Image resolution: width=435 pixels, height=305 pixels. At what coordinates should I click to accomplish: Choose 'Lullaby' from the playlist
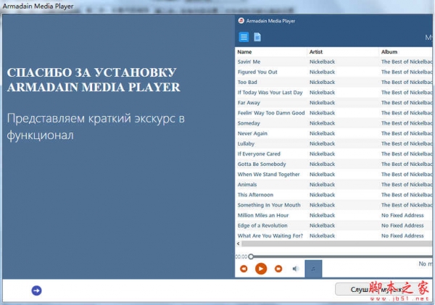click(246, 143)
